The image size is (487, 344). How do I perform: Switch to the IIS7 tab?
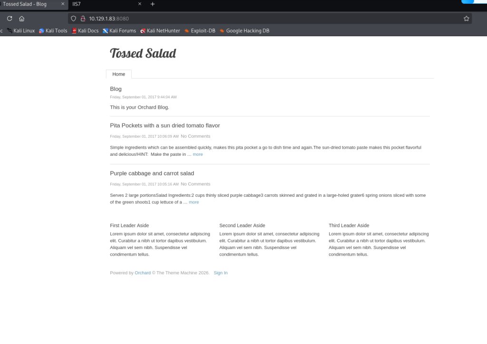[95, 4]
